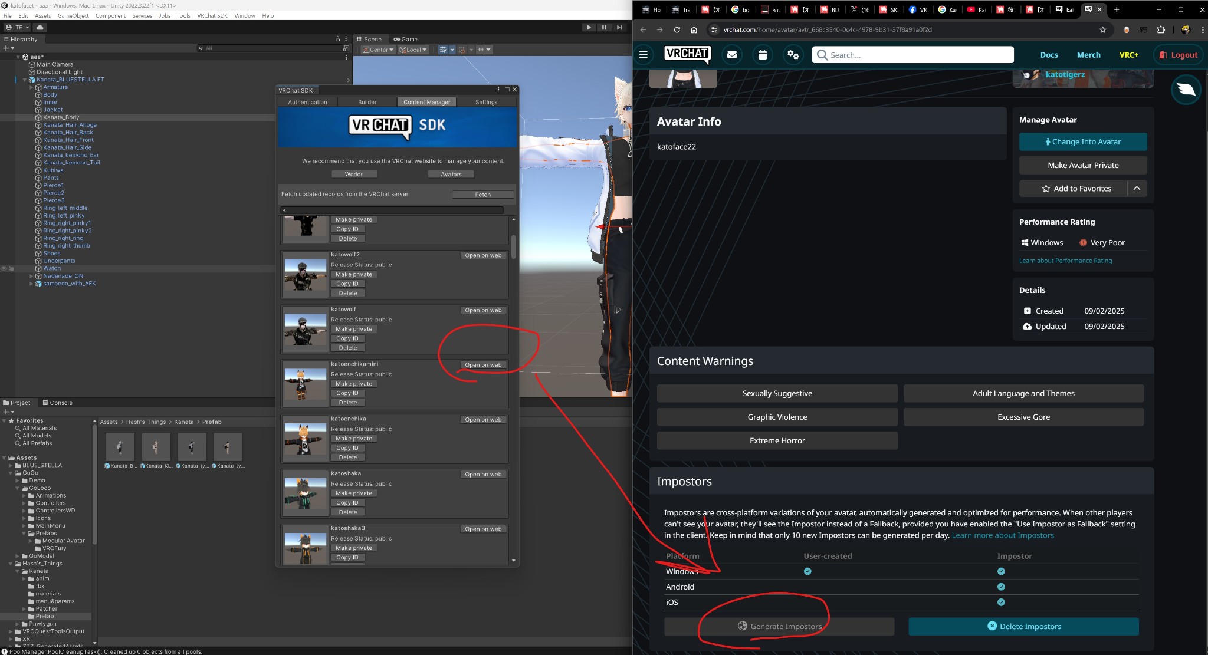Open the Chrome three-dot menu
This screenshot has width=1208, height=655.
[1203, 29]
